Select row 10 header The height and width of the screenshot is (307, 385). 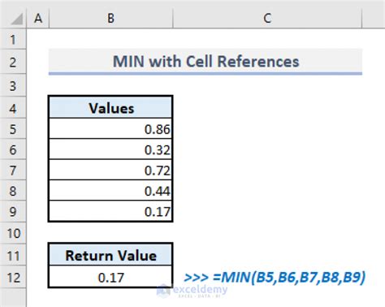click(x=13, y=233)
